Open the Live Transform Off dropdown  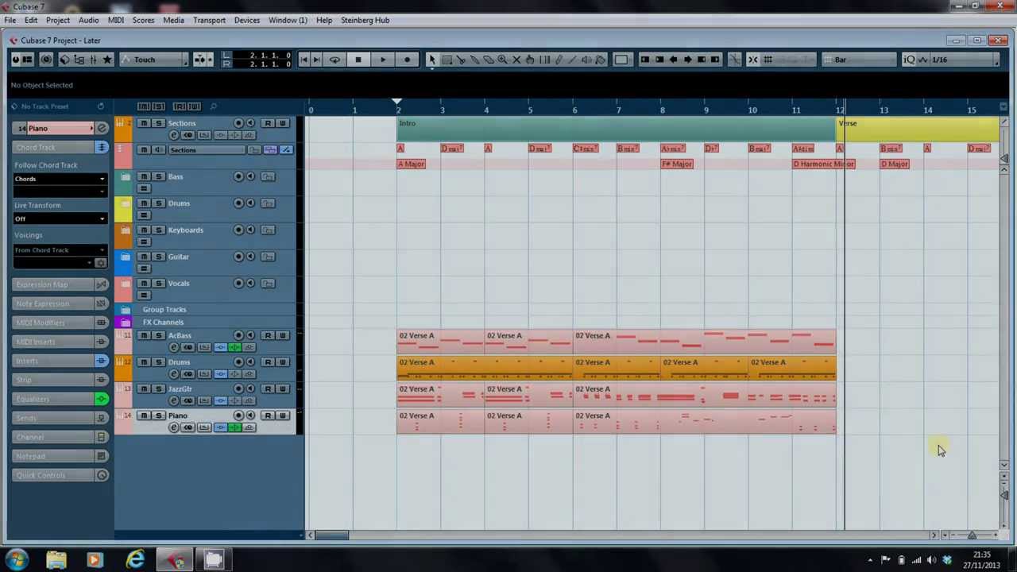click(x=60, y=218)
